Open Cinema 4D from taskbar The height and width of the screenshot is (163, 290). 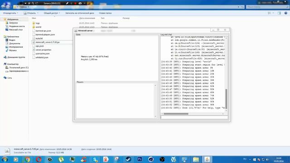pos(151,159)
